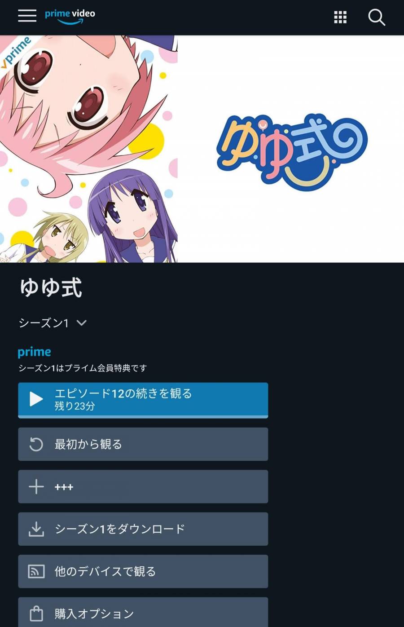Select 他のデバイスで観る option

click(143, 571)
